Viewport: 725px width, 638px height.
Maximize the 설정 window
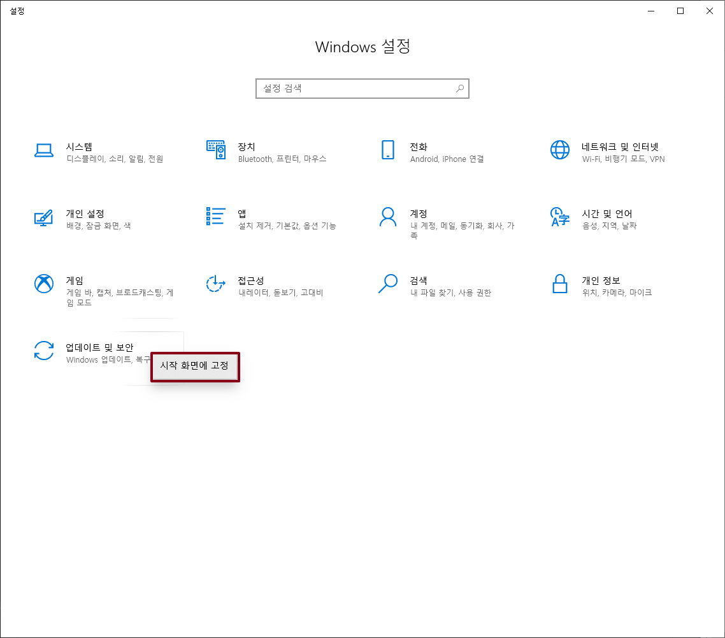[680, 11]
